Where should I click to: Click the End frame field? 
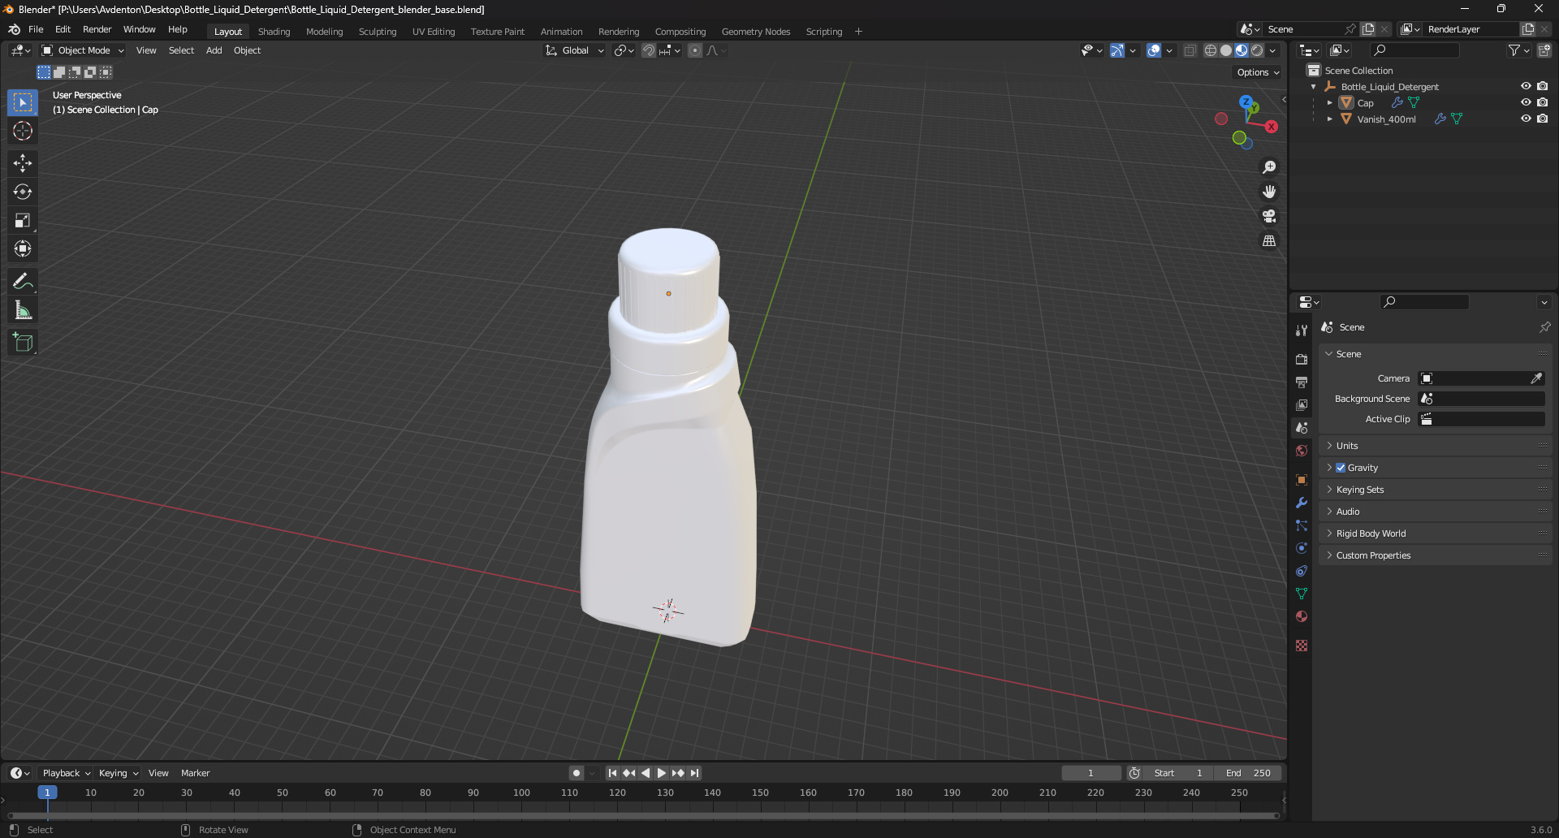[1249, 773]
